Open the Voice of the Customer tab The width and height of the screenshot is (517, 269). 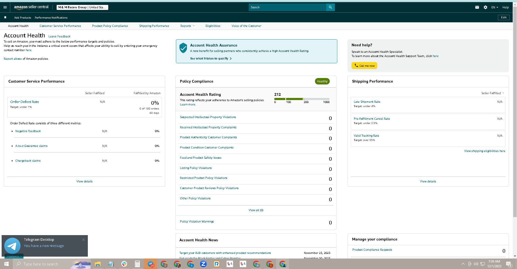247,26
